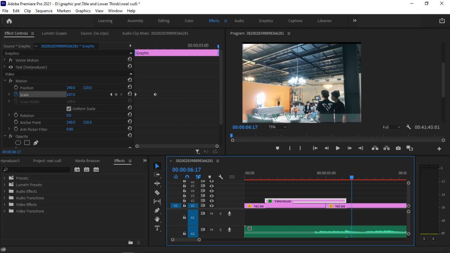Image resolution: width=450 pixels, height=253 pixels.
Task: Click the Scale value 187.0
Action: (x=71, y=94)
